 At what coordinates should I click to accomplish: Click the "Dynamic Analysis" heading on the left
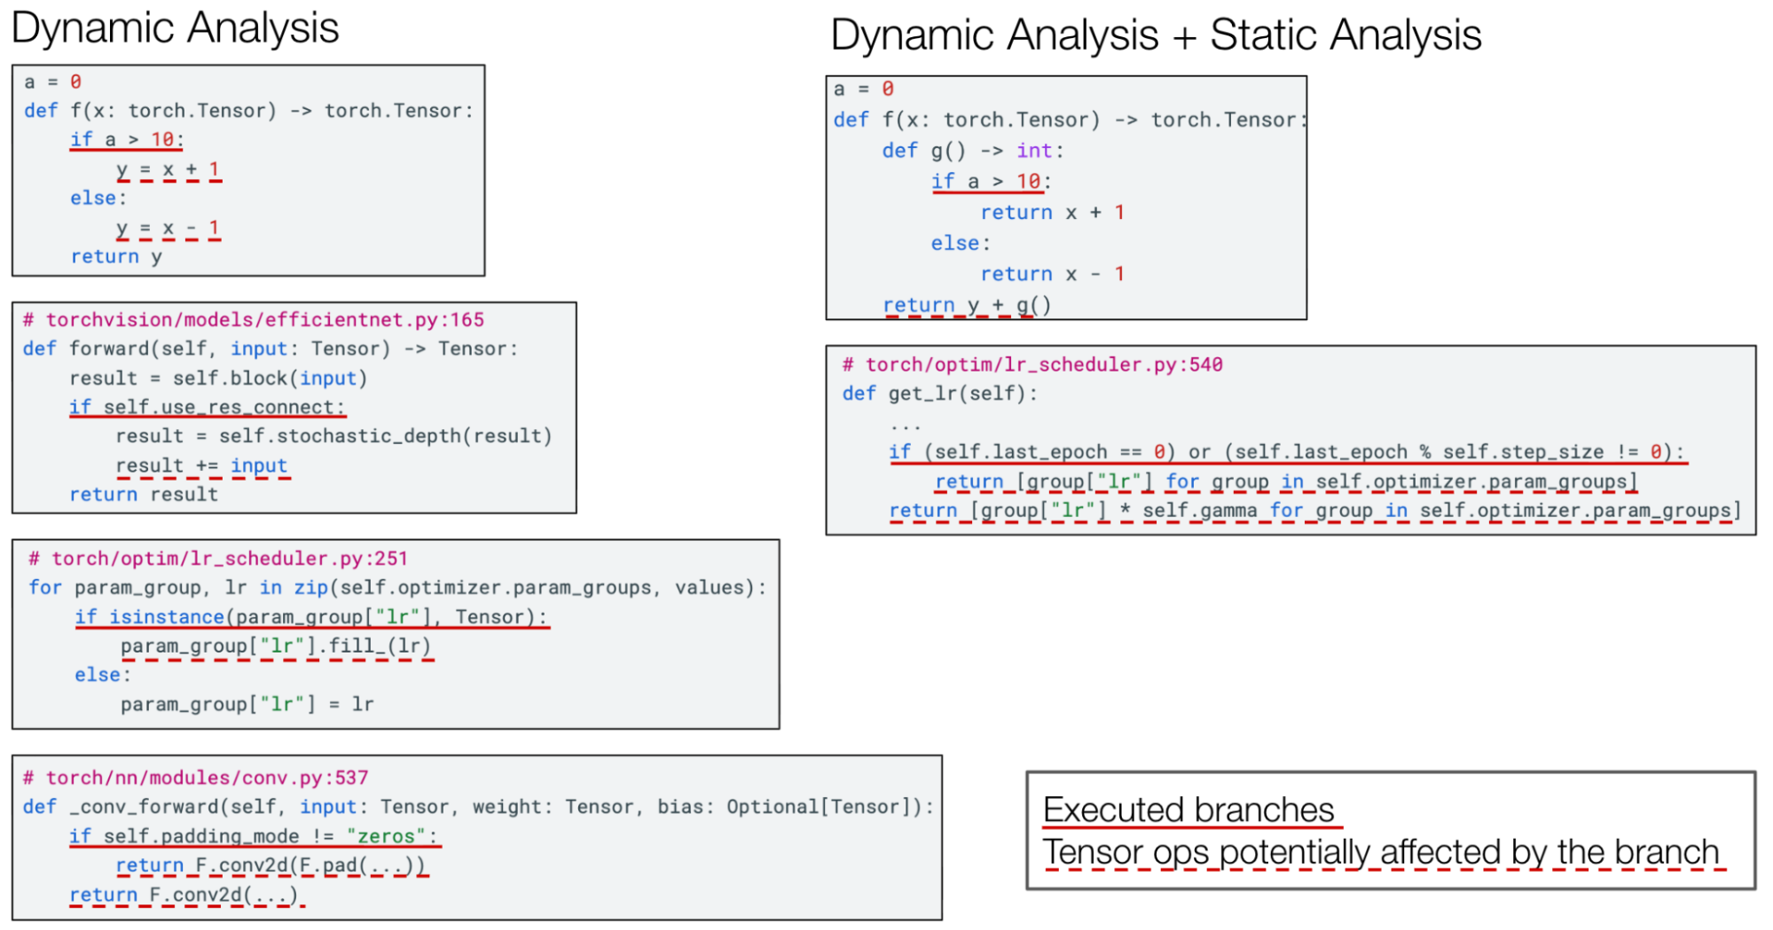point(175,27)
